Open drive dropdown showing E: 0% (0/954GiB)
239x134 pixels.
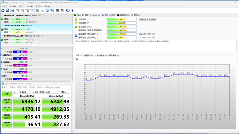pos(46,92)
